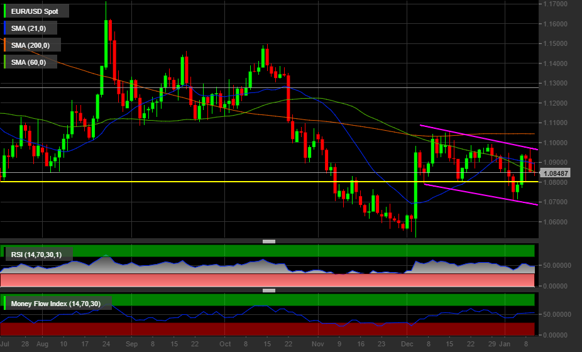Image resolution: width=582 pixels, height=352 pixels.
Task: Click green color swatch beside EUR/USD Spot
Action: [5, 11]
